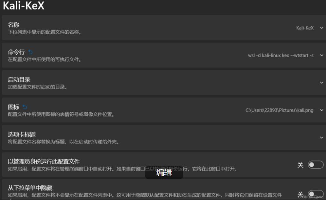
Task: Toggle 从下拉菜单中隐藏 switch
Action: click(x=316, y=194)
